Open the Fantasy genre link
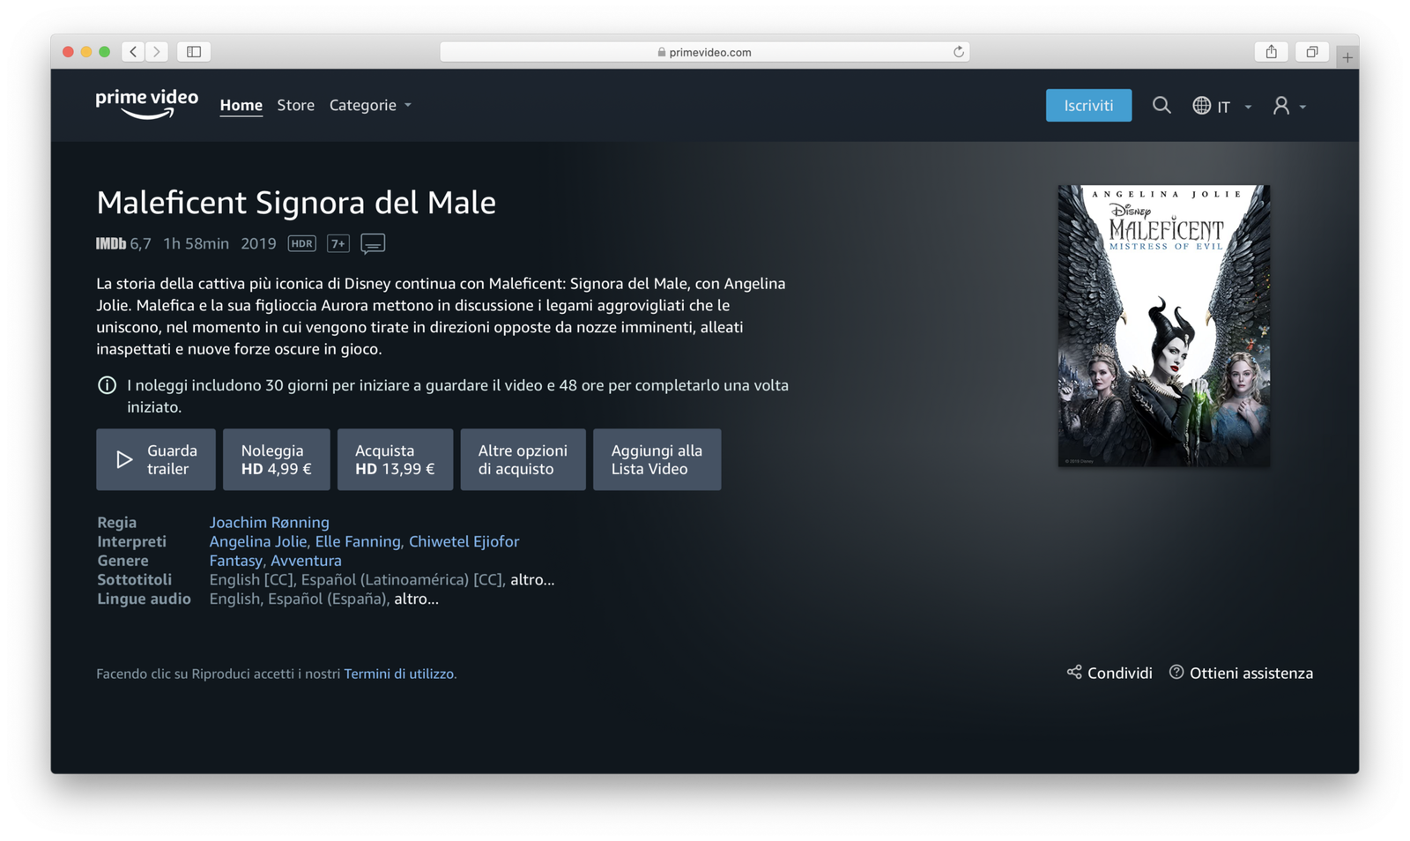1410x841 pixels. (x=235, y=561)
